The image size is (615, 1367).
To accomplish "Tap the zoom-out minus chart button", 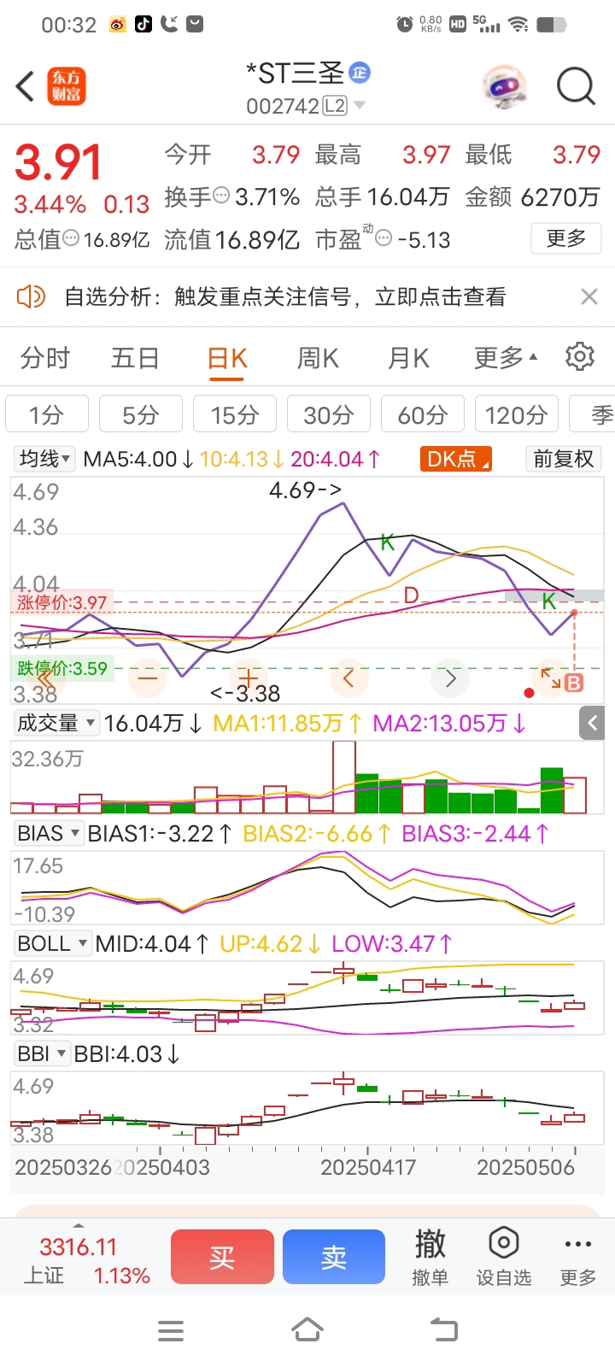I will pyautogui.click(x=149, y=679).
